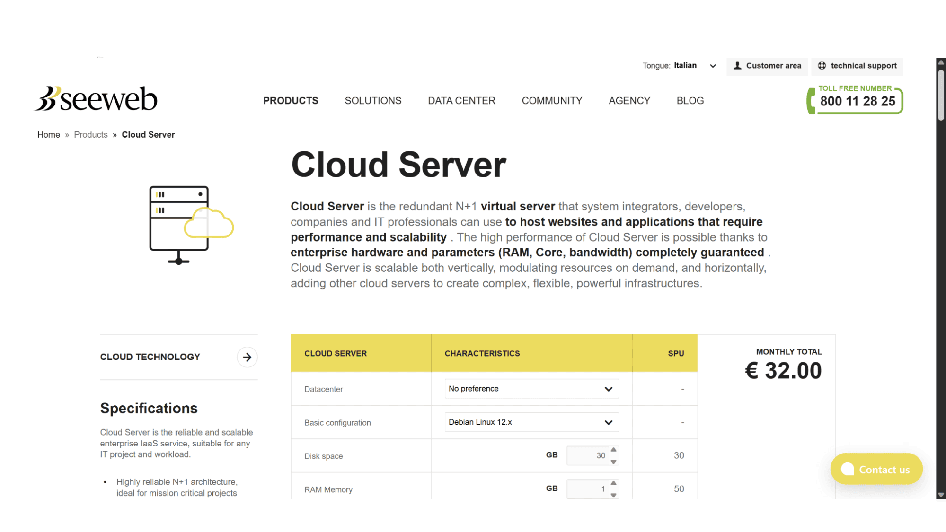Increase the RAM Memory value arrow
Image resolution: width=946 pixels, height=532 pixels.
(613, 483)
